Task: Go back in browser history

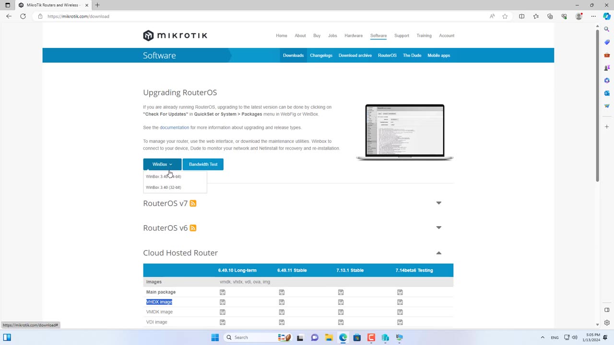Action: pos(9,16)
